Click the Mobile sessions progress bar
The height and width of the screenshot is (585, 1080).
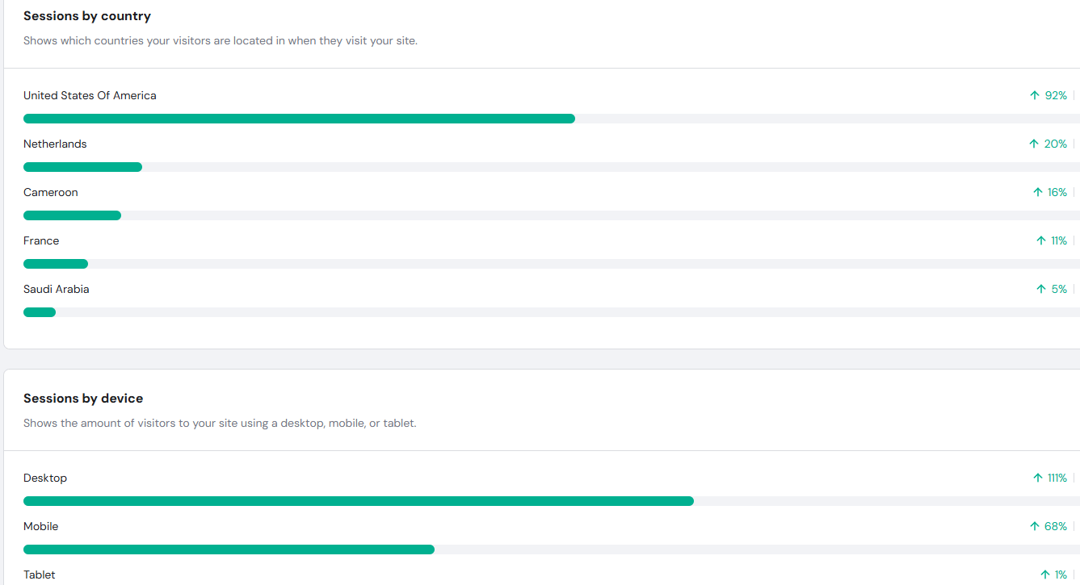point(552,549)
